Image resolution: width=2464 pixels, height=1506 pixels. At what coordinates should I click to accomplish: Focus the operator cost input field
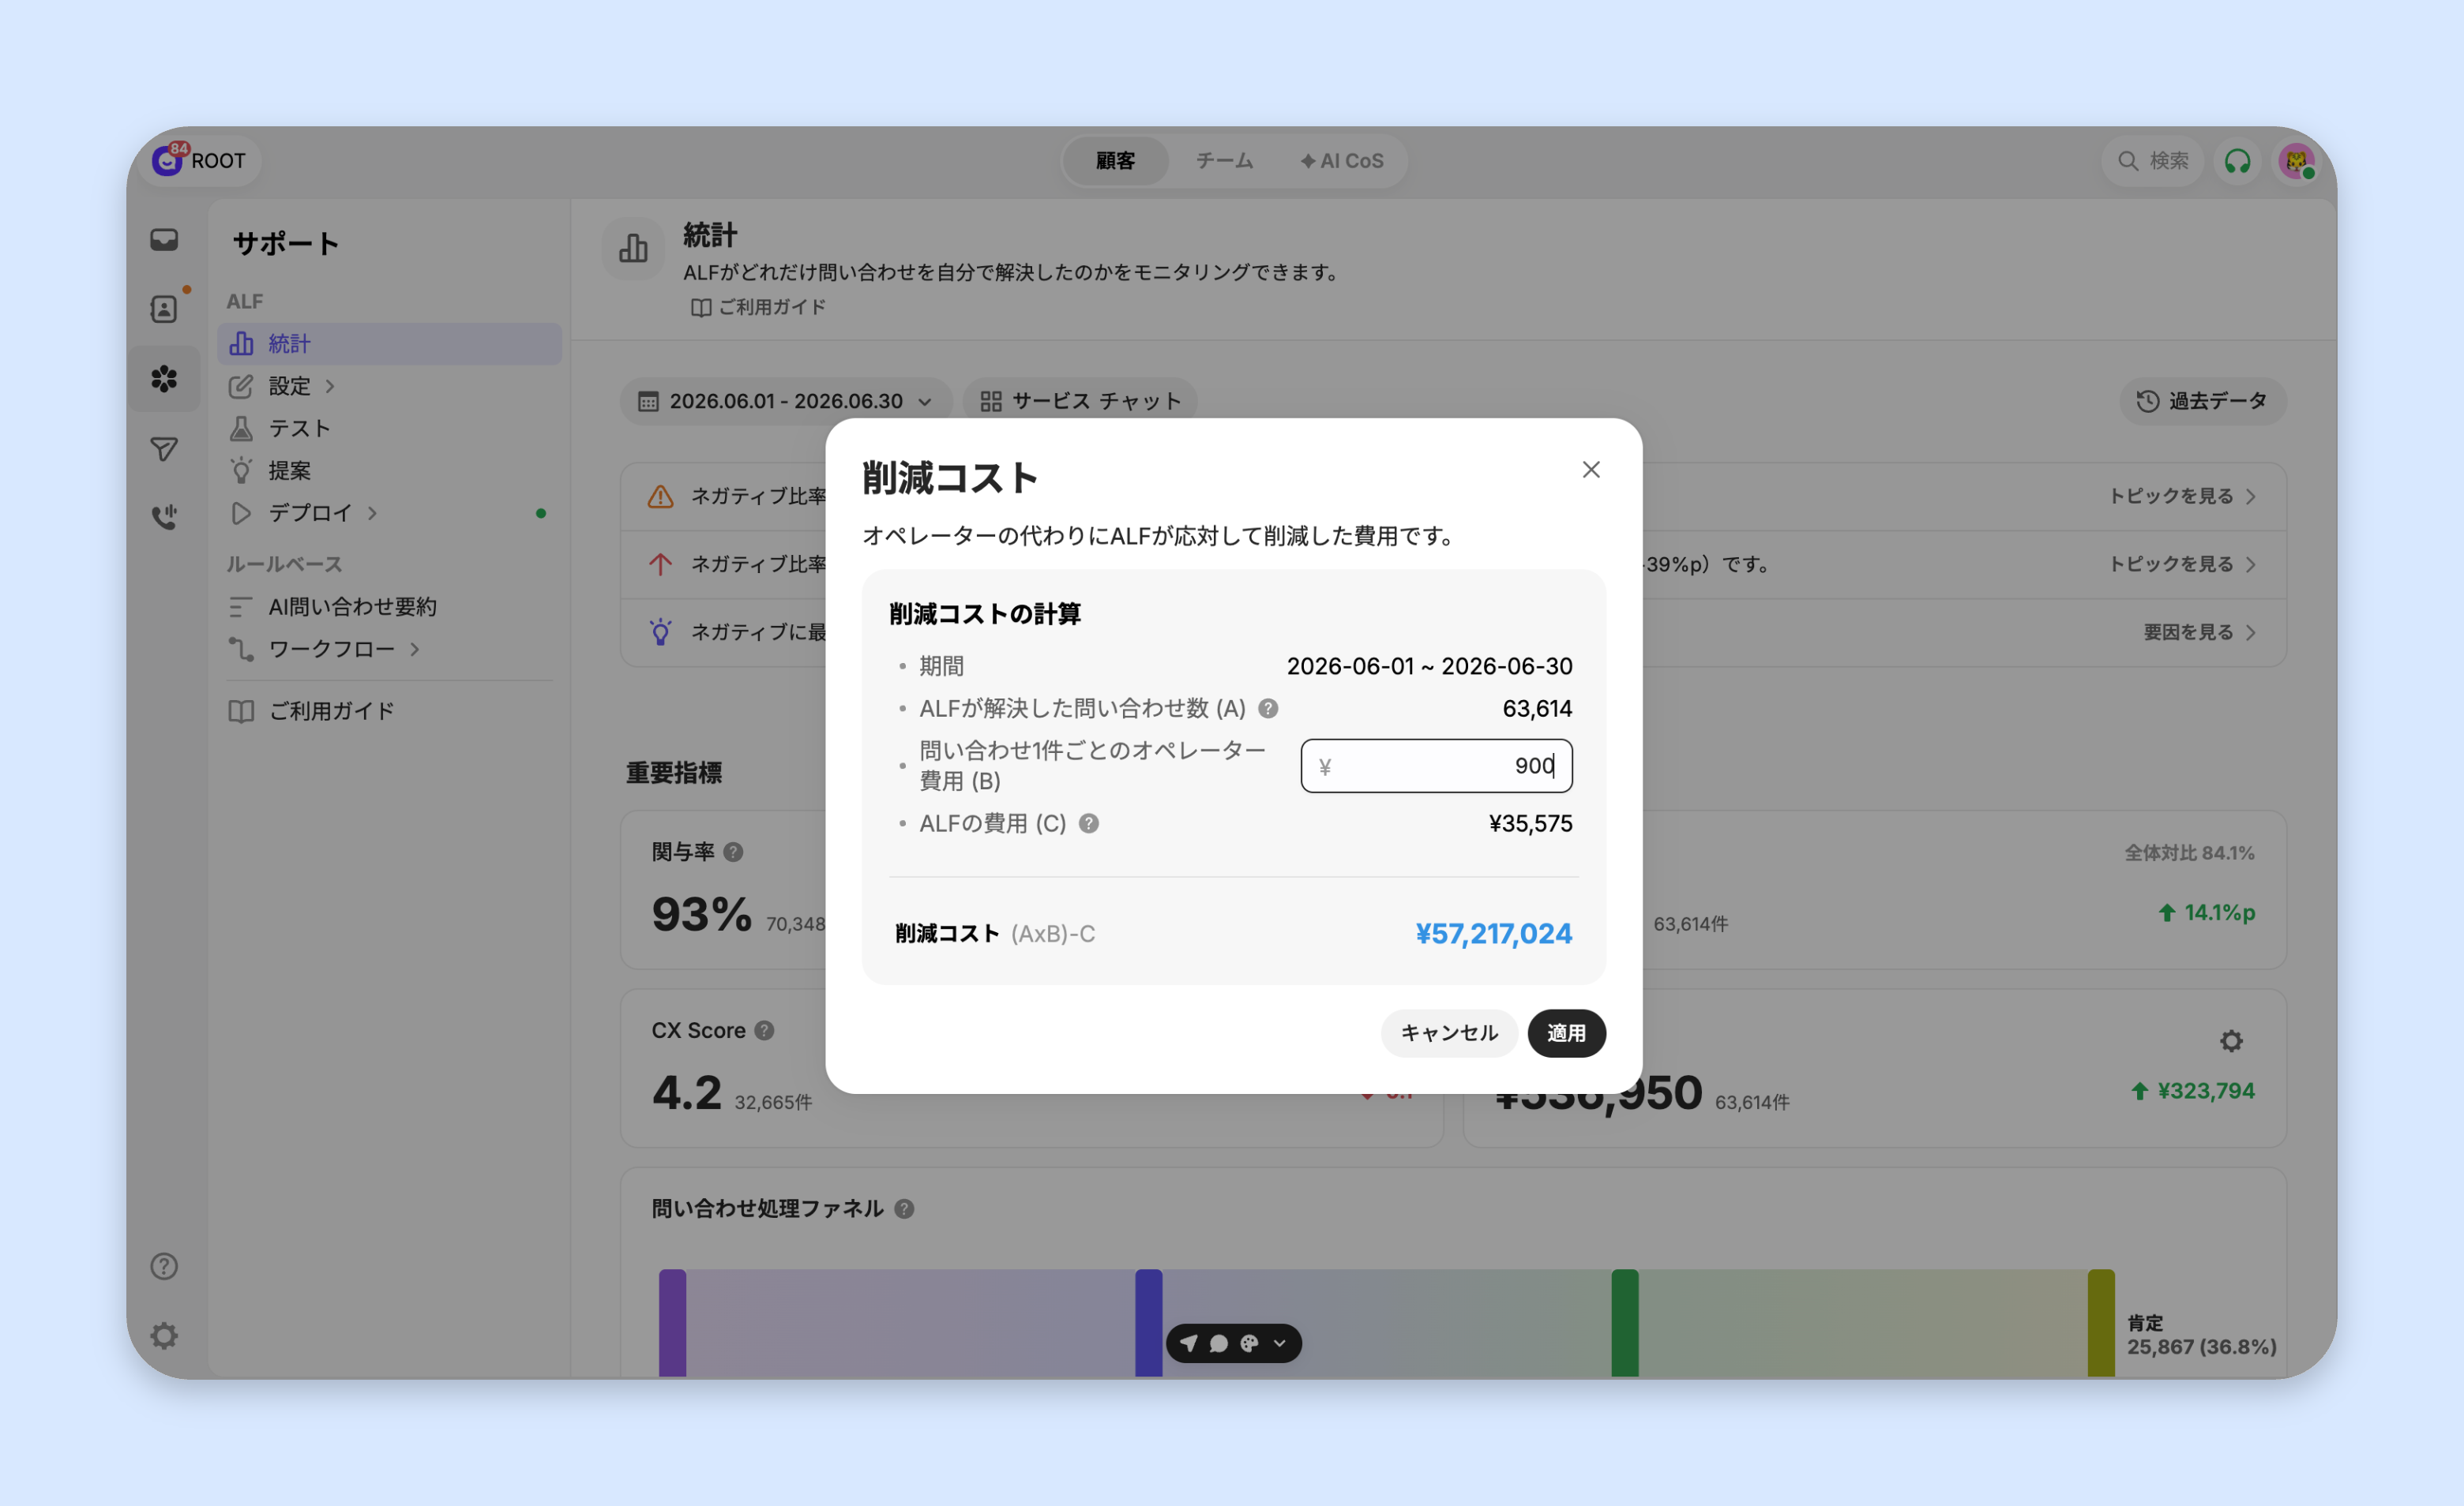1436,766
